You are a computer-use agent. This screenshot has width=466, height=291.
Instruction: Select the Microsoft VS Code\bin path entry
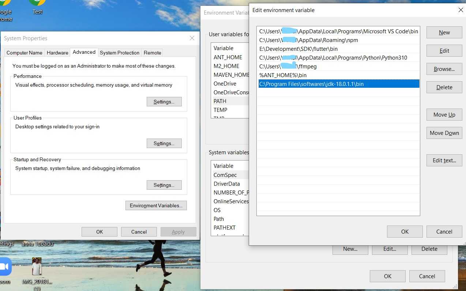[x=338, y=31]
